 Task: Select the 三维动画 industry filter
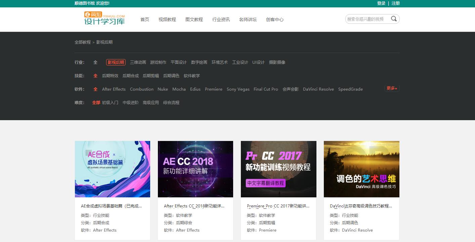tap(138, 62)
